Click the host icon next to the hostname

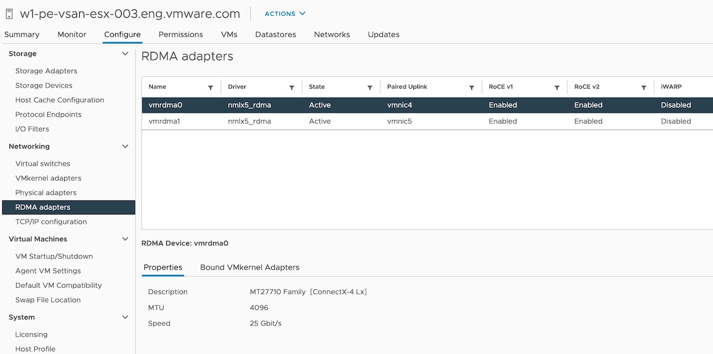[8, 13]
